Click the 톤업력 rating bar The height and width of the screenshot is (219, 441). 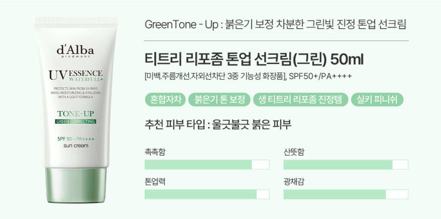(x=207, y=194)
